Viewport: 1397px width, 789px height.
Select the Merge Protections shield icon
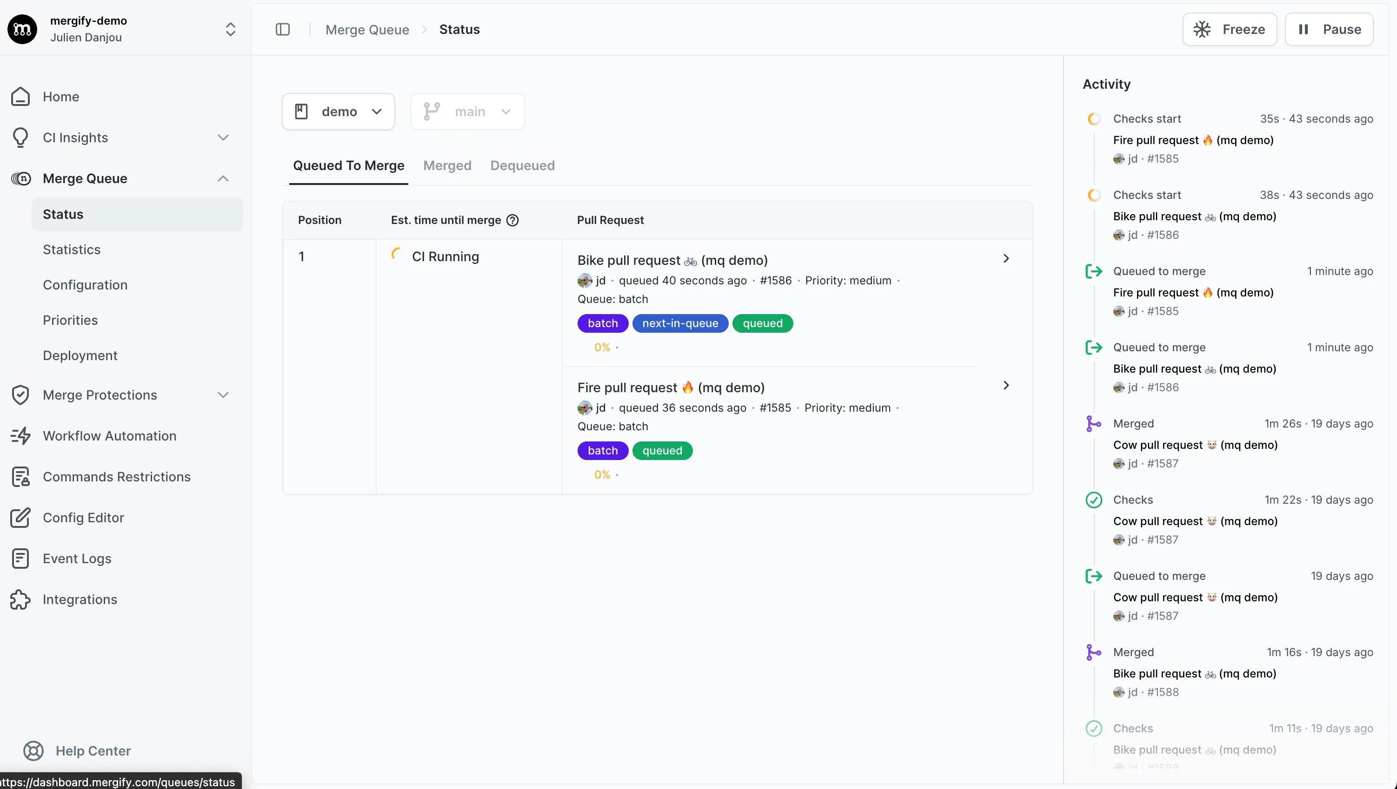pyautogui.click(x=20, y=394)
